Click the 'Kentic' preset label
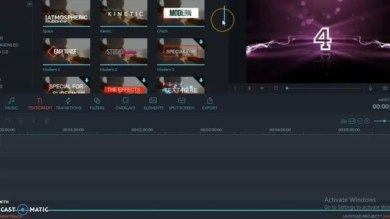 [x=105, y=31]
